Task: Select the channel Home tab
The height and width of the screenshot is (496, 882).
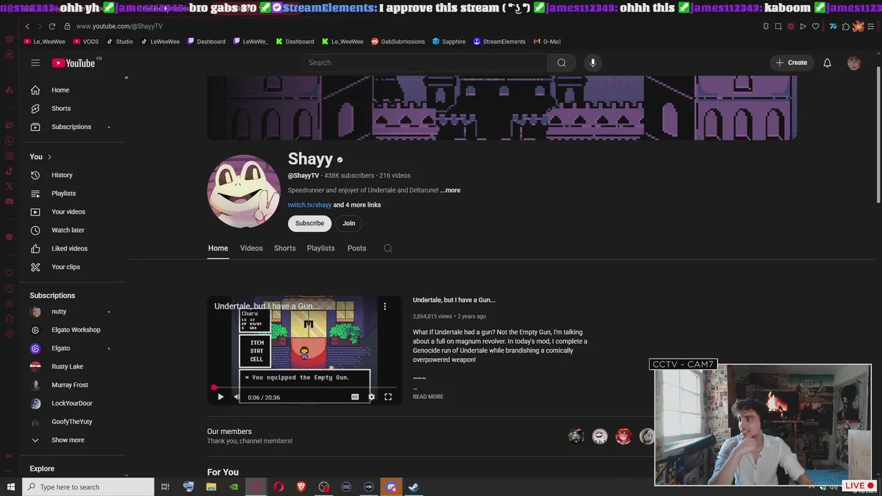Action: point(218,248)
